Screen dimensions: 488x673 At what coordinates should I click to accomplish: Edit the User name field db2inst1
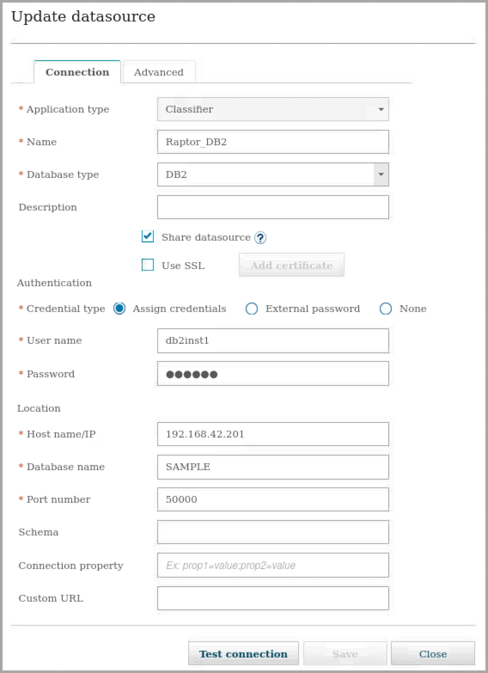tap(273, 341)
